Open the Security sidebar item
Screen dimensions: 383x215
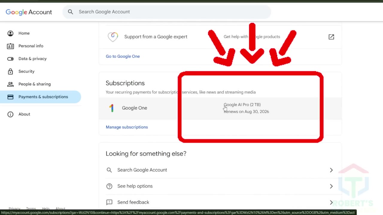(40, 71)
